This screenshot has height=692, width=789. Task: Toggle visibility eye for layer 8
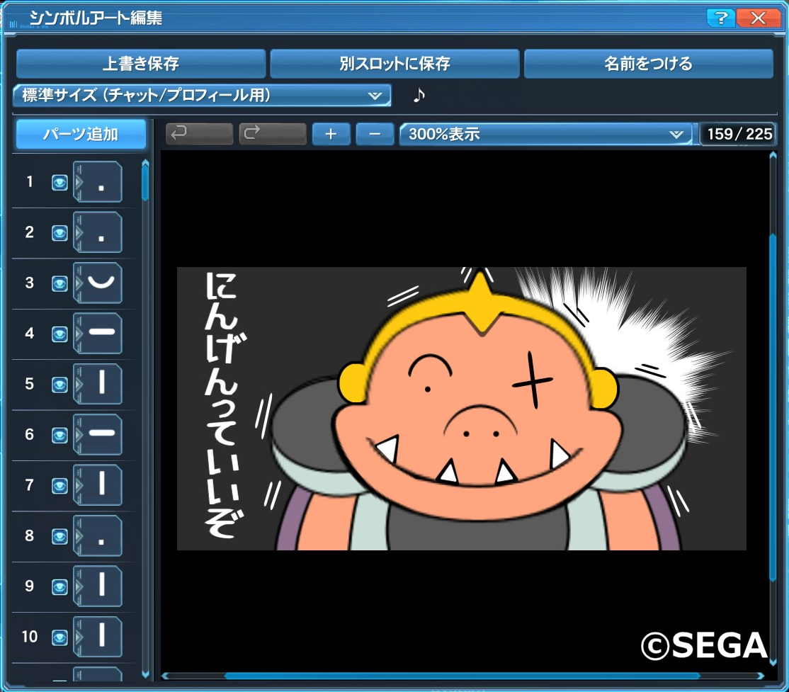[59, 536]
